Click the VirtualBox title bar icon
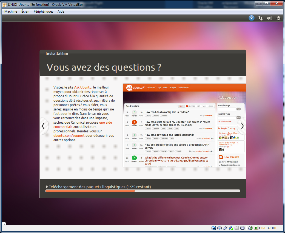This screenshot has width=285, height=233. [5, 5]
